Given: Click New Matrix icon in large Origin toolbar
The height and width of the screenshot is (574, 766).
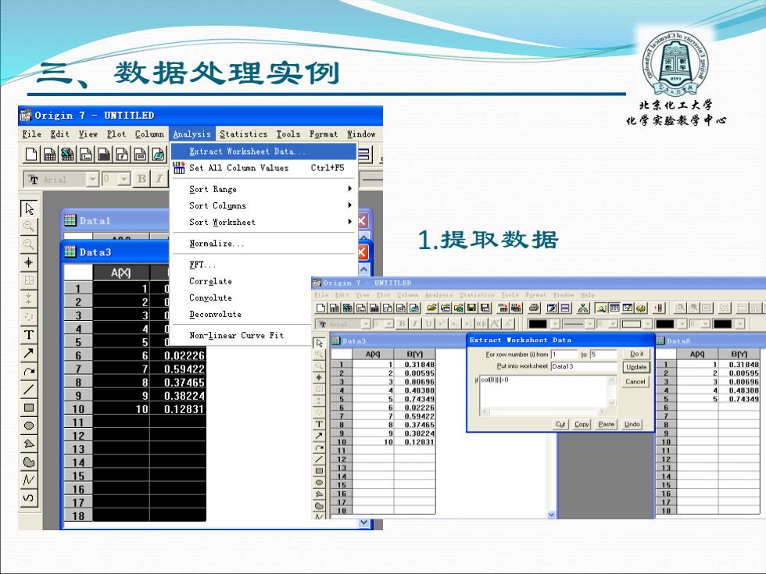Looking at the screenshot, I should 103,155.
